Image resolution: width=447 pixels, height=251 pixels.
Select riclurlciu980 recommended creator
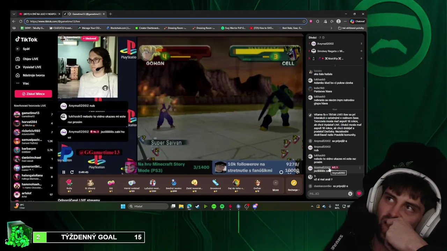(x=33, y=132)
